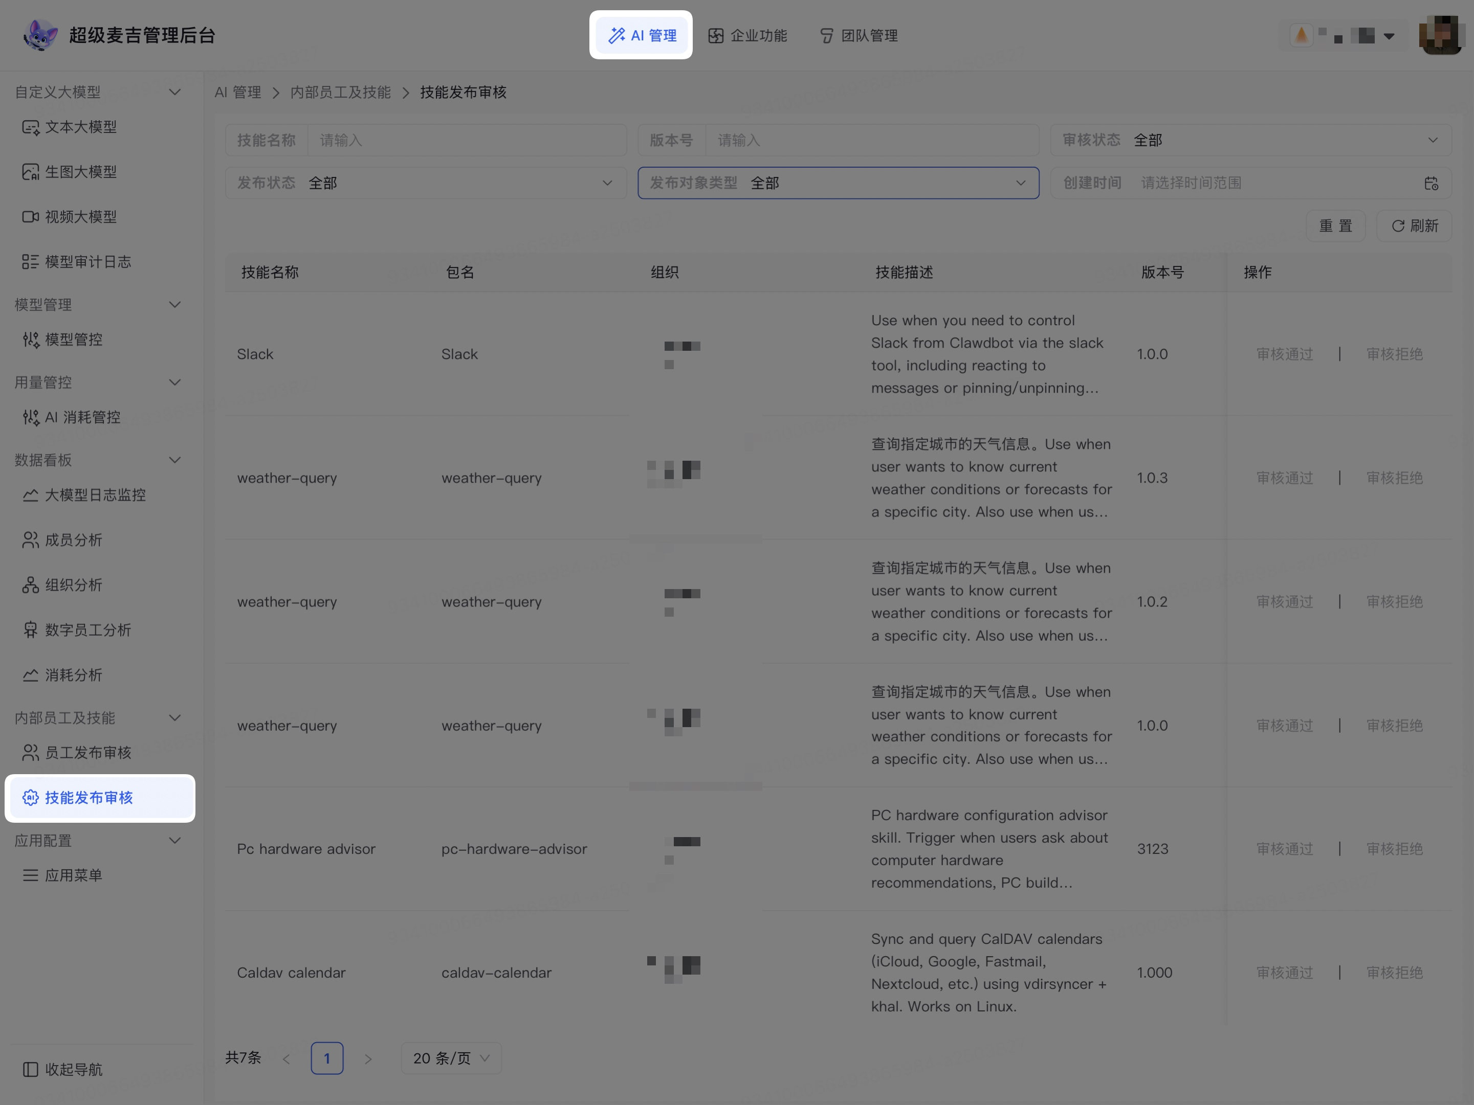Open the 审核状态 dropdown
1474x1105 pixels.
(x=1251, y=140)
